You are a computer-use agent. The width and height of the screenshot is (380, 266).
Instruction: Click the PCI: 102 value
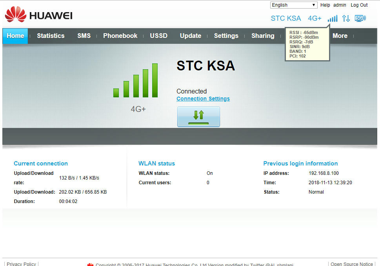click(x=297, y=56)
